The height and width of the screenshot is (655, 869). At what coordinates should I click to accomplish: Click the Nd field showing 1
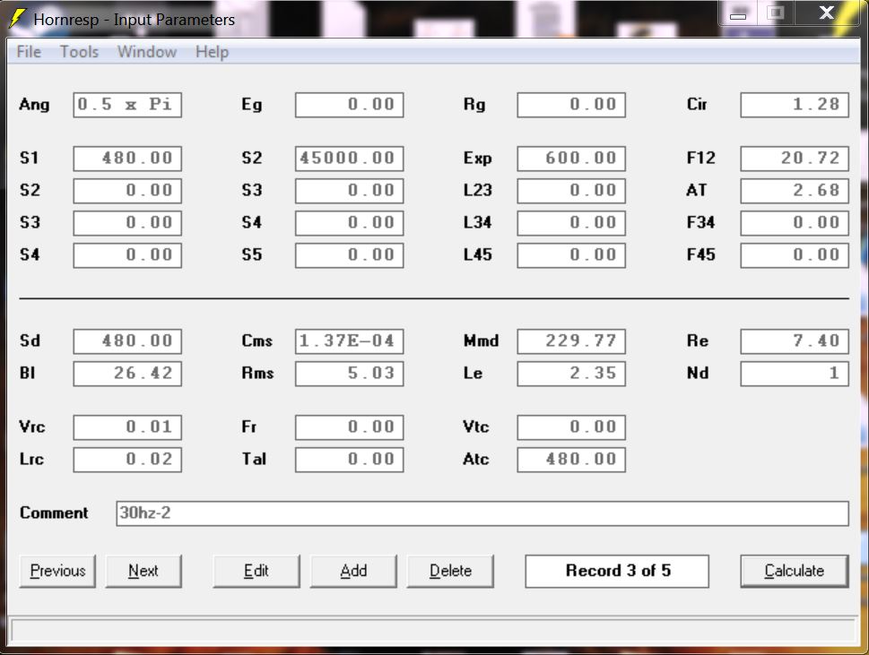(x=795, y=373)
